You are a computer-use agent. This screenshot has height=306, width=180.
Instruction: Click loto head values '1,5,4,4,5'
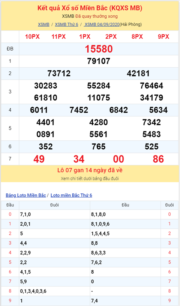100,234
